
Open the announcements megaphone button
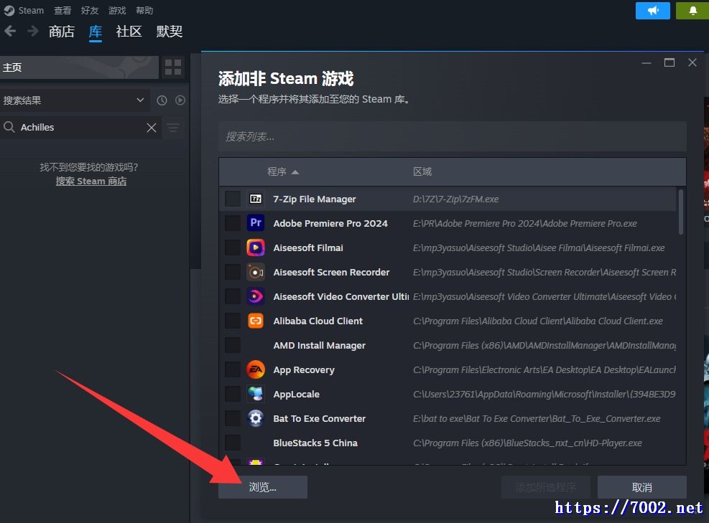point(652,10)
